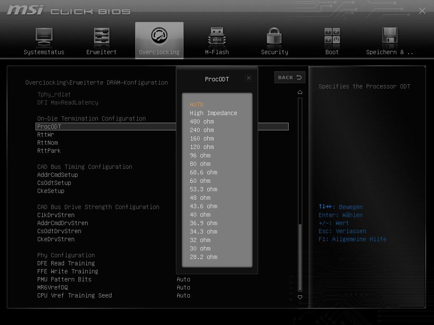
Task: Select 60 ohm option
Action: point(200,181)
